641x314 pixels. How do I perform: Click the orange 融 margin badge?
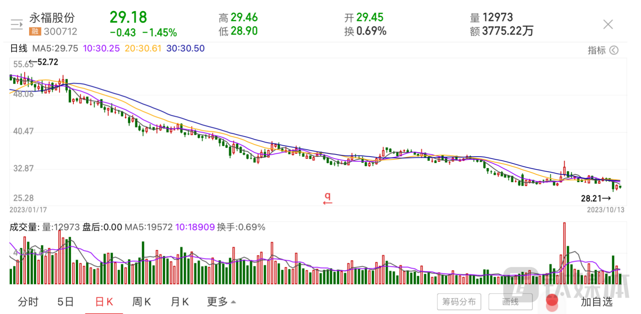pyautogui.click(x=35, y=31)
